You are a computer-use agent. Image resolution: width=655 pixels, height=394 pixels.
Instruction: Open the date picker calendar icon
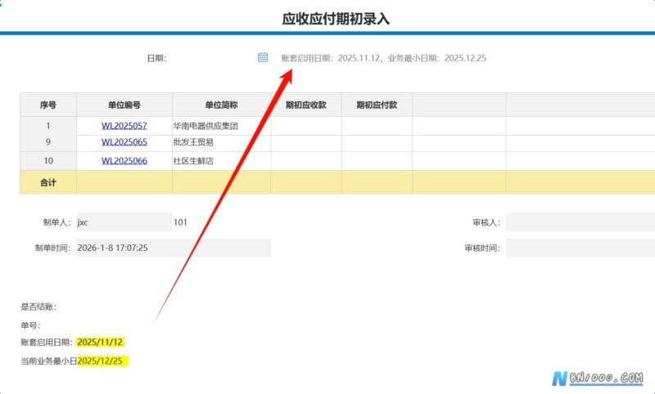pos(262,57)
